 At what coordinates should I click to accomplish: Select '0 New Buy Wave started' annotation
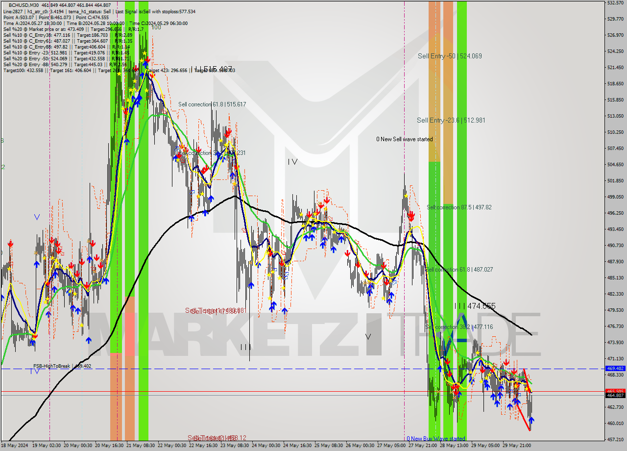(x=435, y=439)
